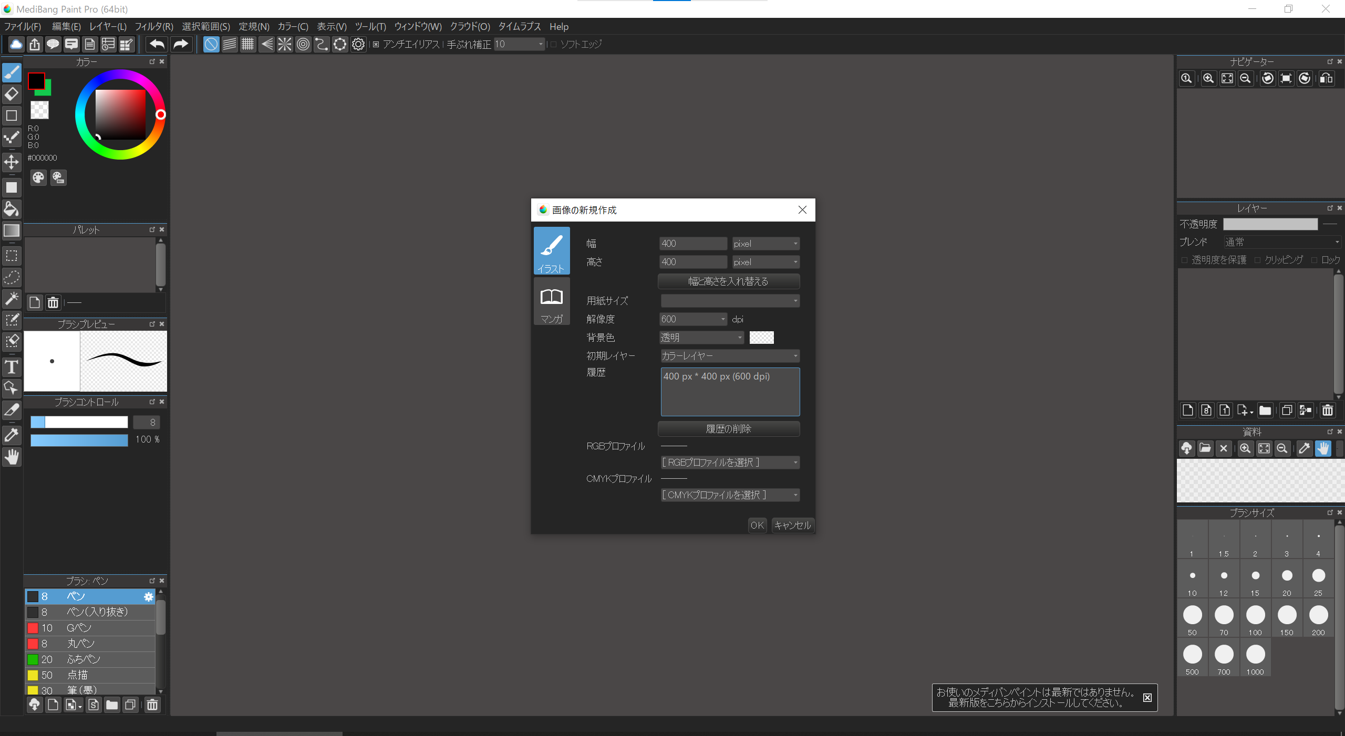Click the Undo arrow in toolbar
Viewport: 1345px width, 736px height.
point(157,45)
